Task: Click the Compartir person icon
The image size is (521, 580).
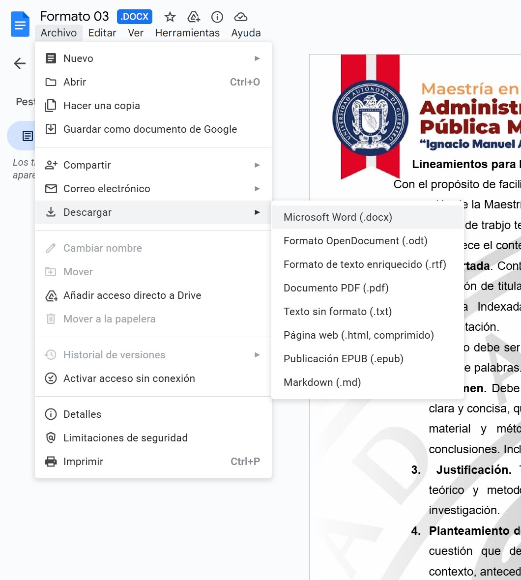Action: point(51,165)
